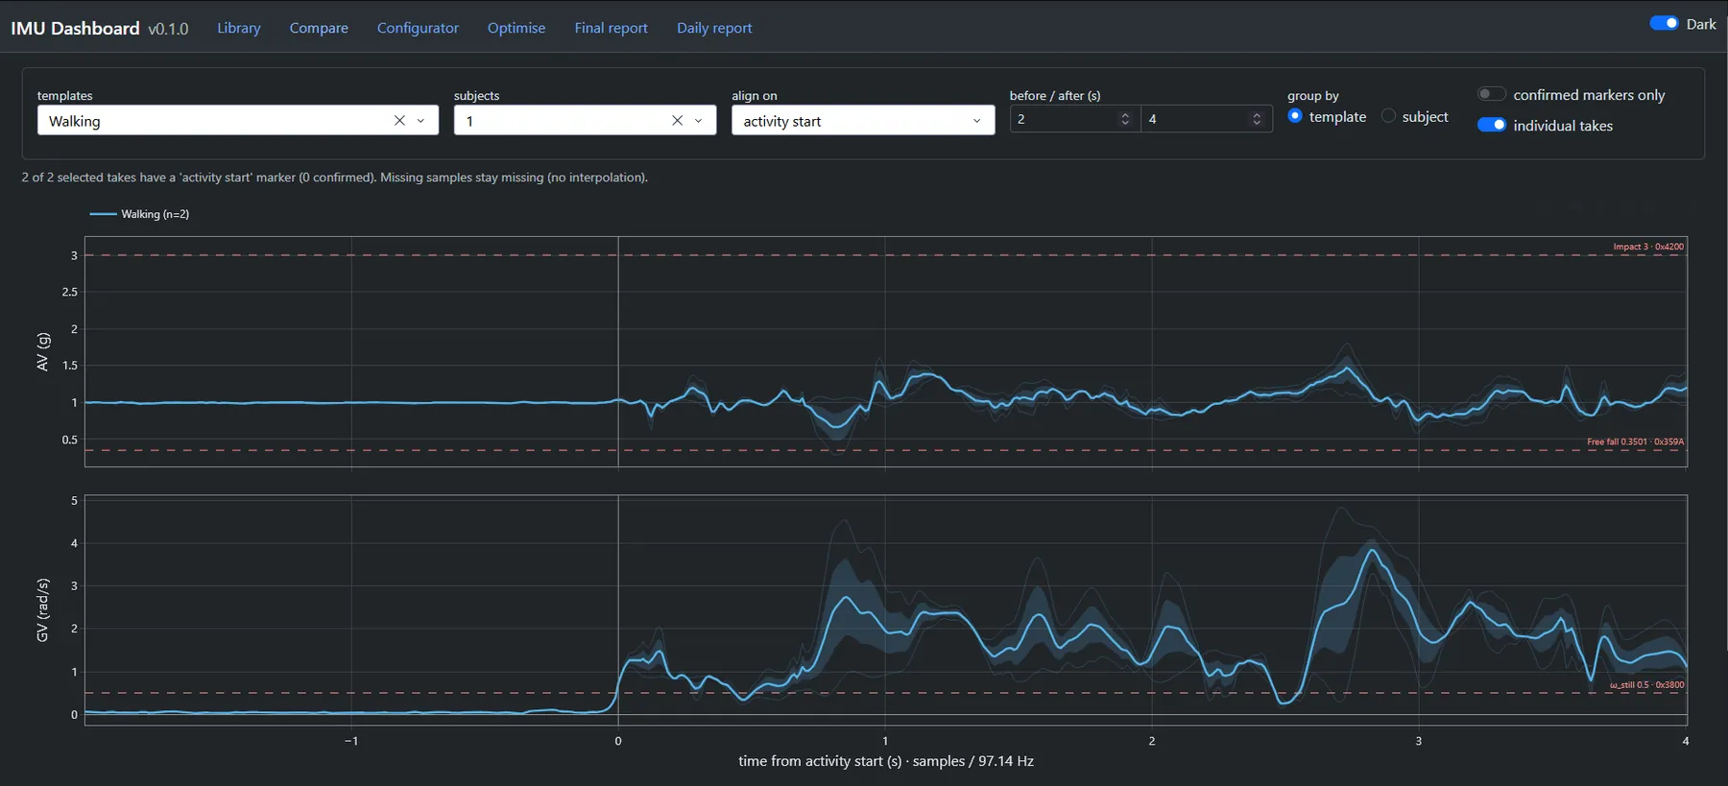This screenshot has height=786, width=1728.
Task: Click the stepper arrows on before field
Action: 1125,119
